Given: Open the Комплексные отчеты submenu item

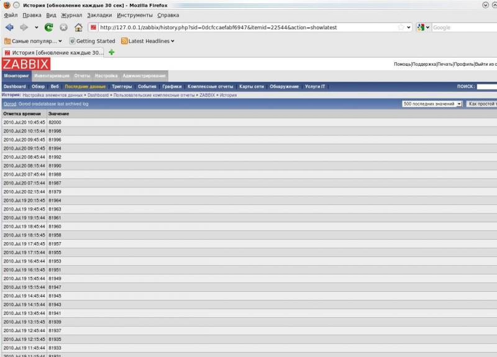Looking at the screenshot, I should 210,86.
